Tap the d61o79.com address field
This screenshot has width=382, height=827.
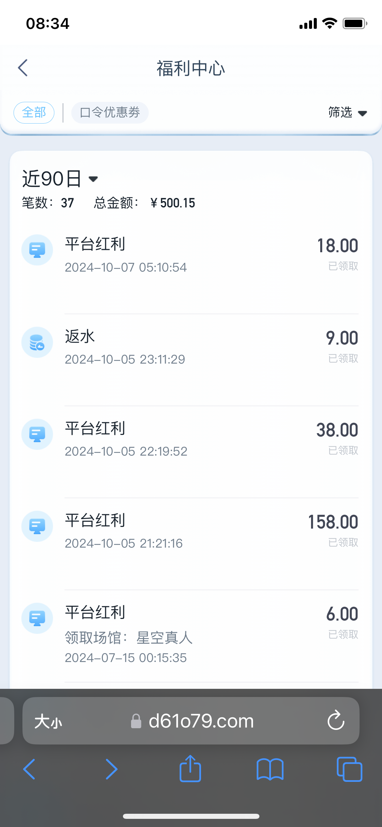[x=200, y=721]
